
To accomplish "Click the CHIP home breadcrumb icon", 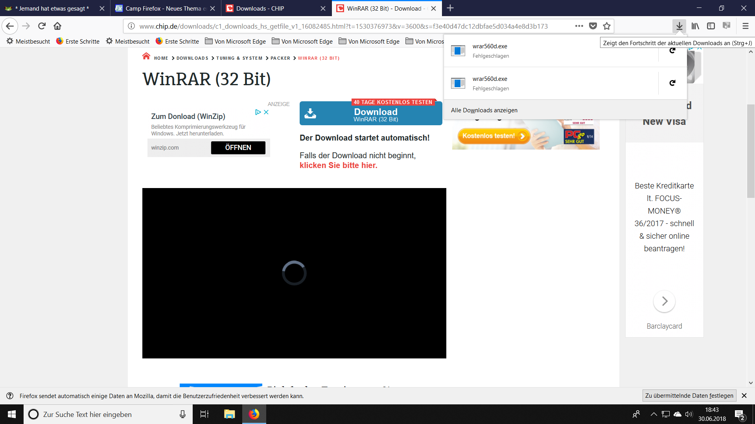I will [x=146, y=57].
